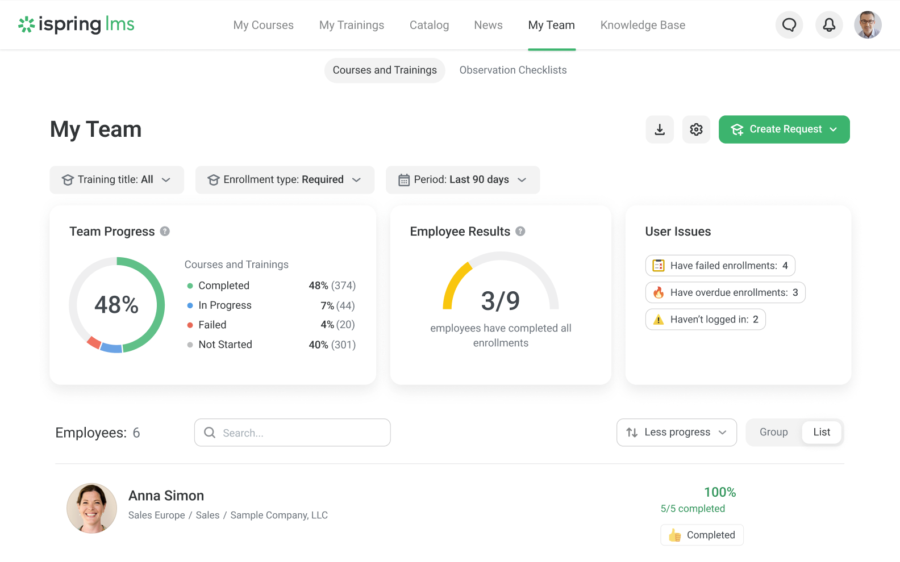Viewport: 900px width, 562px height.
Task: Switch employee view to List
Action: tap(822, 432)
